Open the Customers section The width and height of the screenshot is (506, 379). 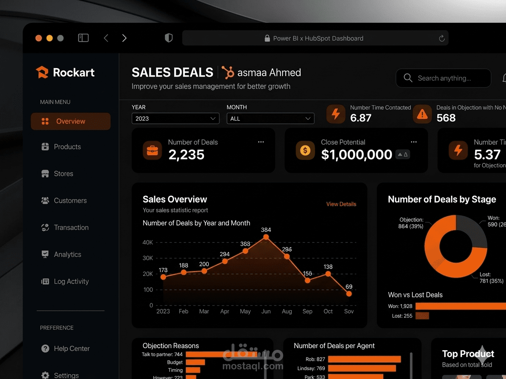coord(70,200)
